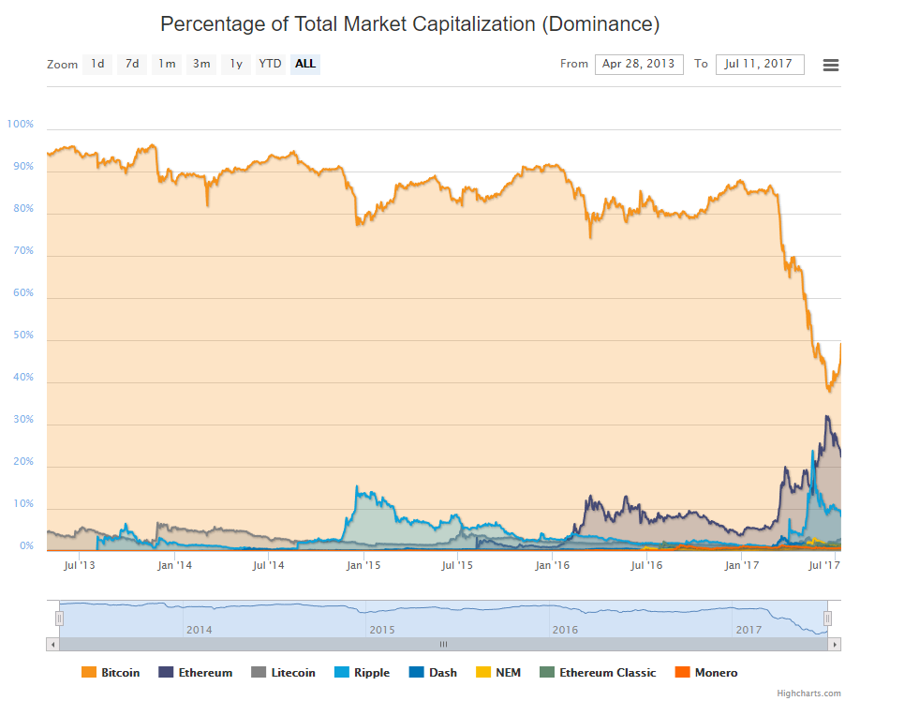Open the Highcharts.com link
919x701 pixels.
pos(808,693)
